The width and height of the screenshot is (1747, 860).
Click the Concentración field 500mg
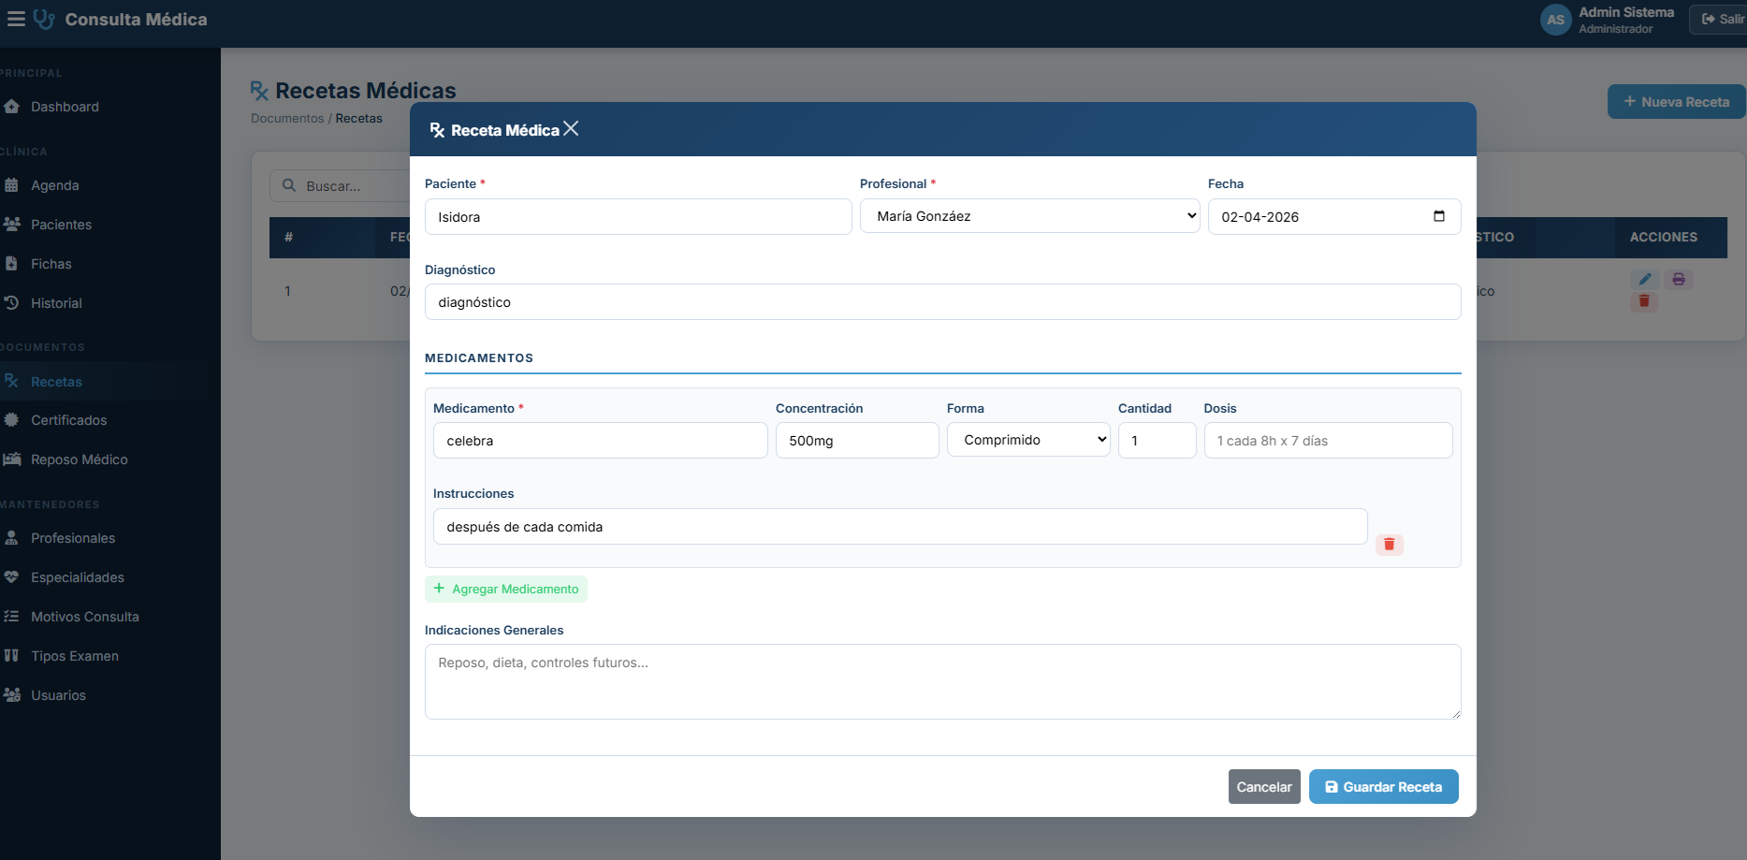(x=857, y=440)
